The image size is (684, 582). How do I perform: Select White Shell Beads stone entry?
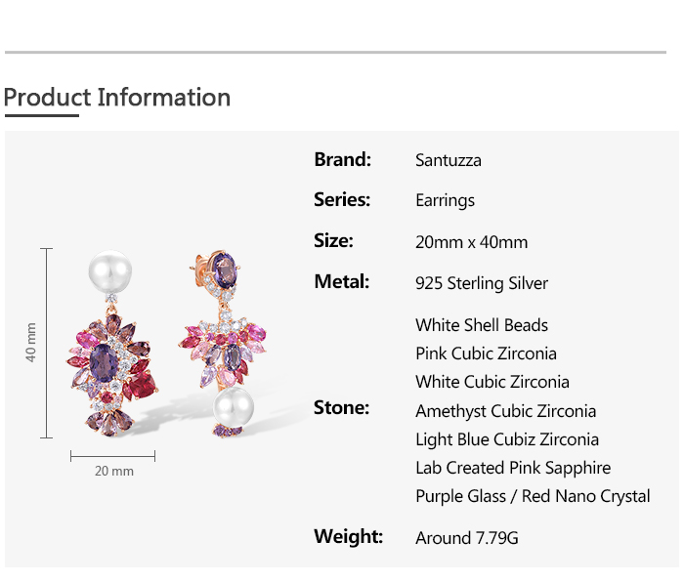click(x=482, y=325)
